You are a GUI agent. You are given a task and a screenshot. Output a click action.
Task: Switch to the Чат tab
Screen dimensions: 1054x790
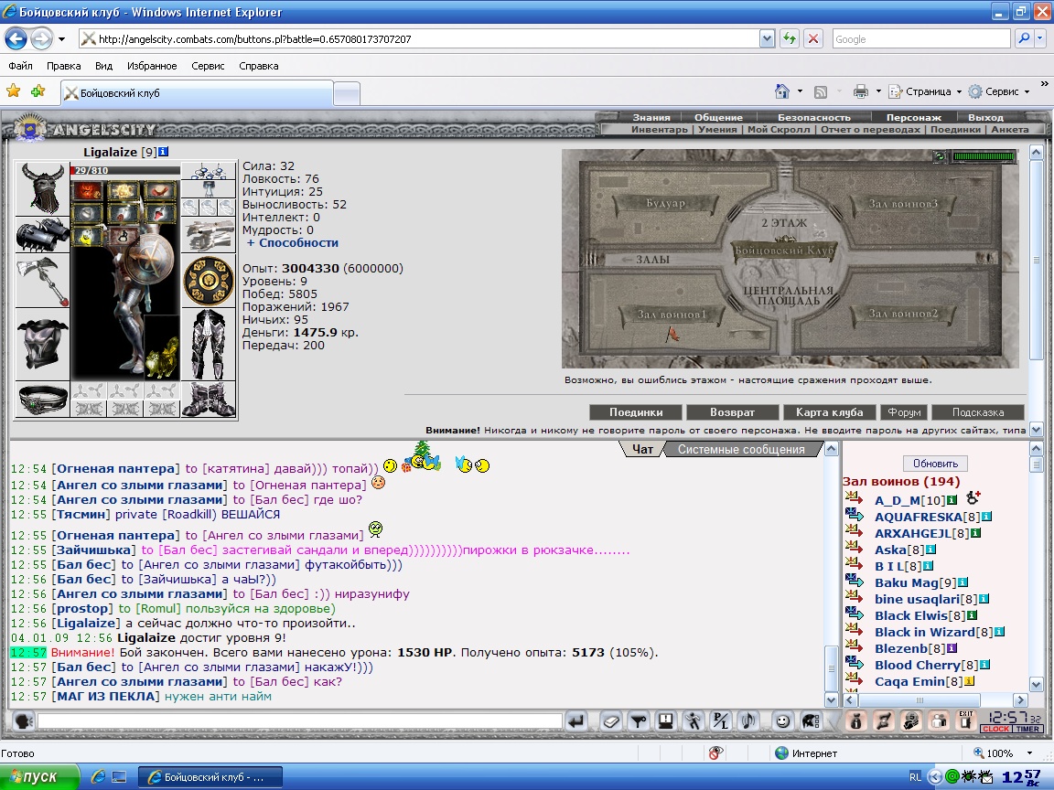click(642, 450)
